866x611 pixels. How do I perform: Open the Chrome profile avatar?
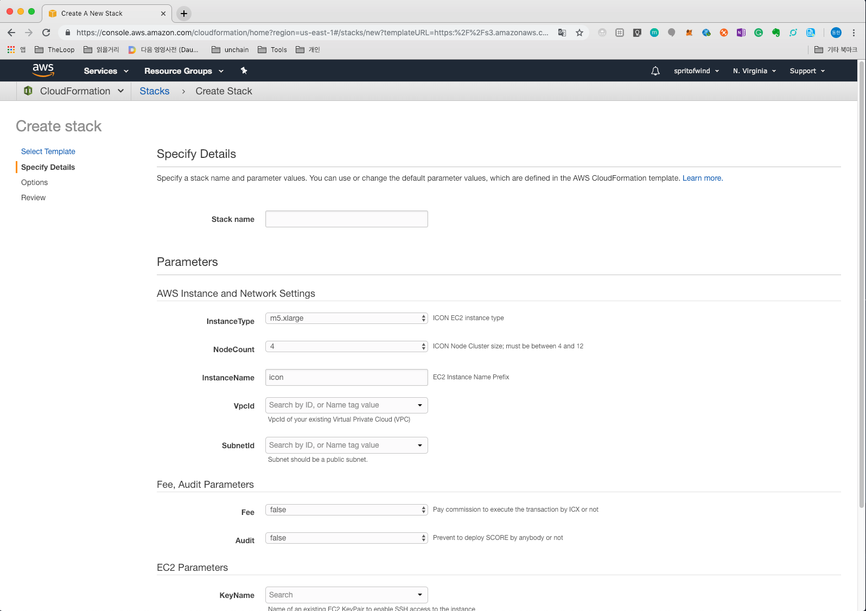836,33
